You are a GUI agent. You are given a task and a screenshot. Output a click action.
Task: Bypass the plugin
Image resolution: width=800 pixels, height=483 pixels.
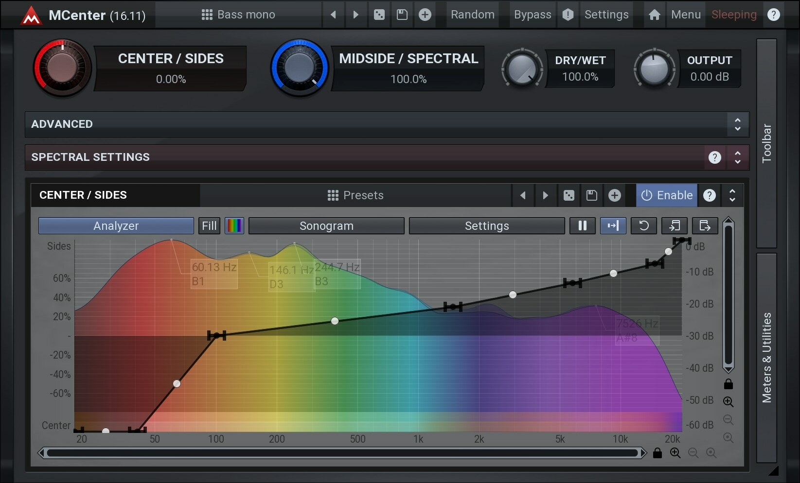[x=532, y=15]
